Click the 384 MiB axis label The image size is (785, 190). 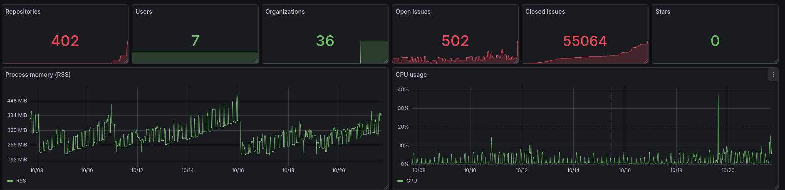click(x=17, y=115)
